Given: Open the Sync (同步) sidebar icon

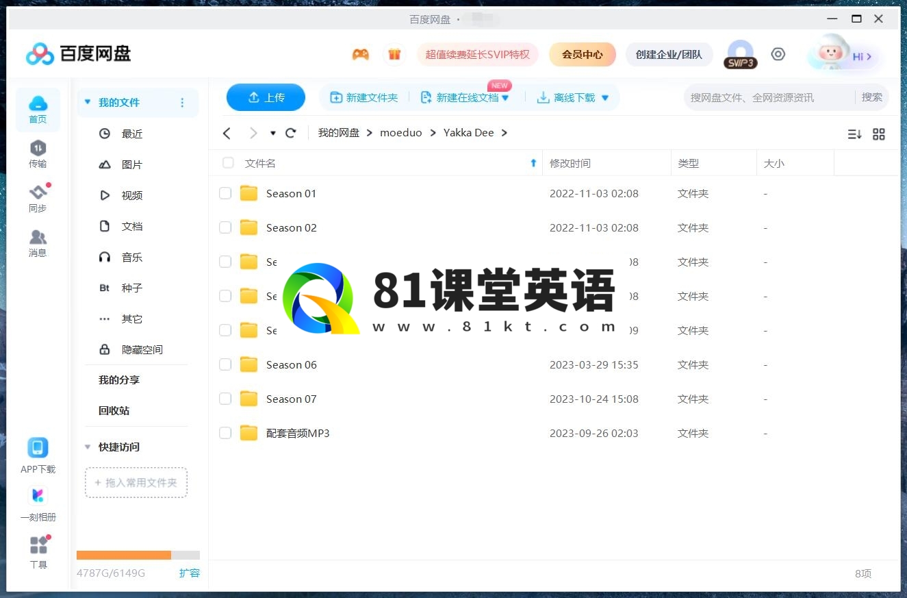Looking at the screenshot, I should [x=38, y=199].
